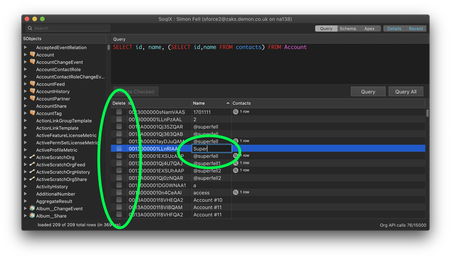Click the ActiveScratchOrgHistory object icon

click(32, 172)
